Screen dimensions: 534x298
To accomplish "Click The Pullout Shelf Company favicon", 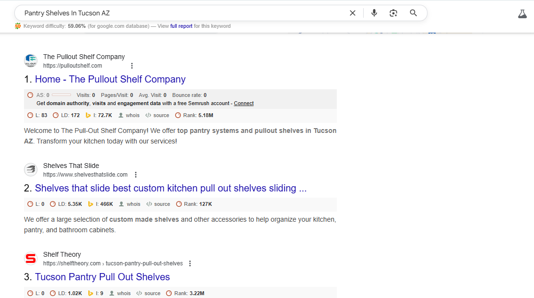I will (x=30, y=61).
